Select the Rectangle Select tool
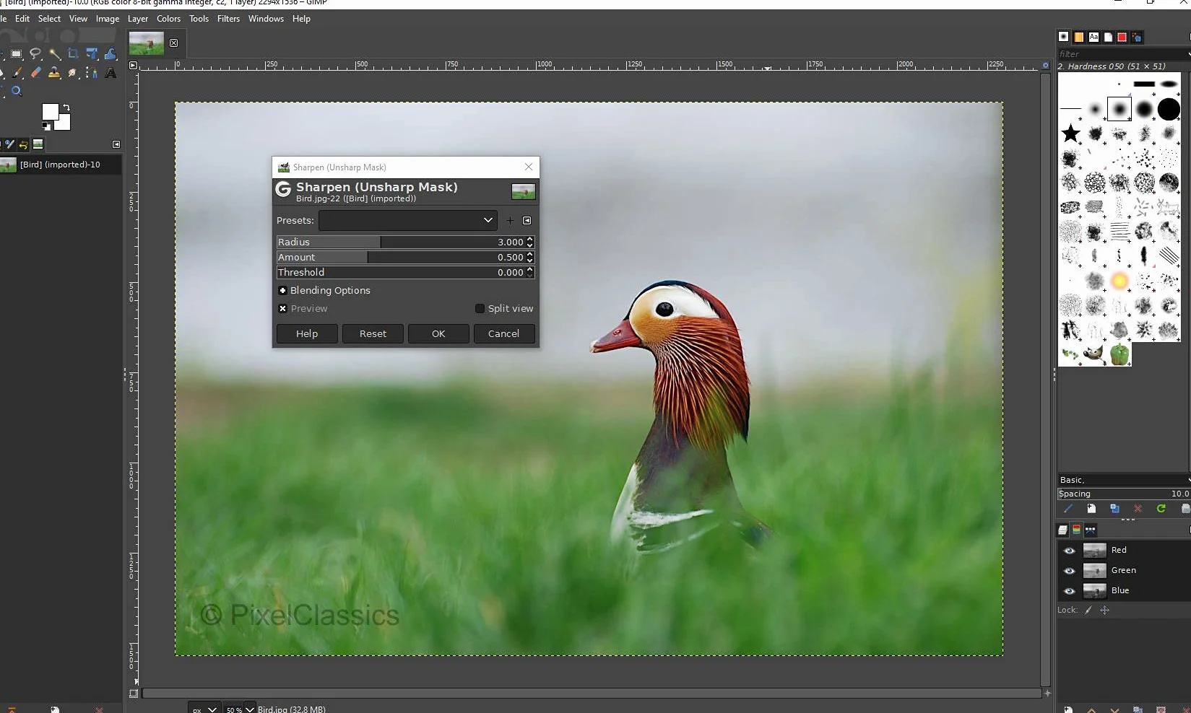The image size is (1191, 713). point(16,53)
